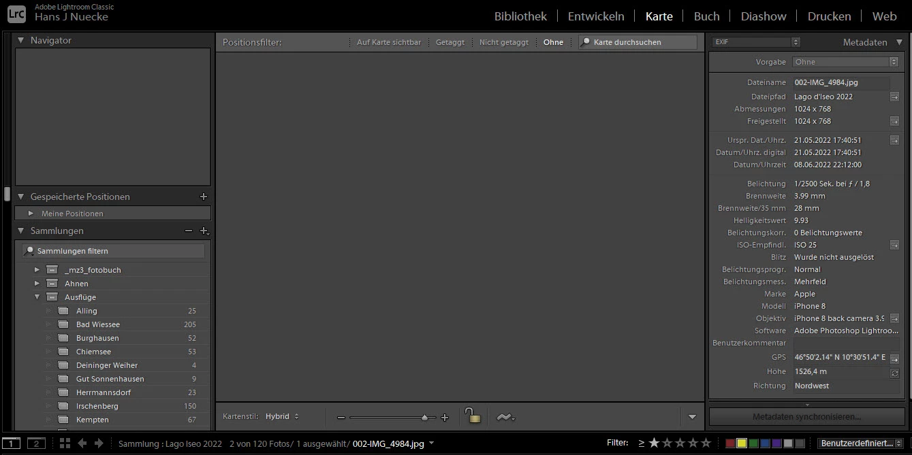This screenshot has height=455, width=912.
Task: Open the Kartenstil Hybrid dropdown
Action: 282,416
